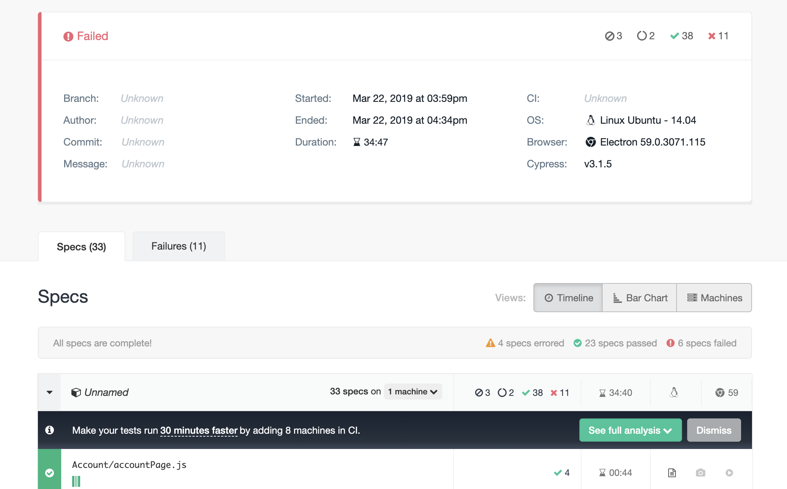The width and height of the screenshot is (787, 489).
Task: Open stdout output for Account/accountPage.js
Action: coord(672,472)
